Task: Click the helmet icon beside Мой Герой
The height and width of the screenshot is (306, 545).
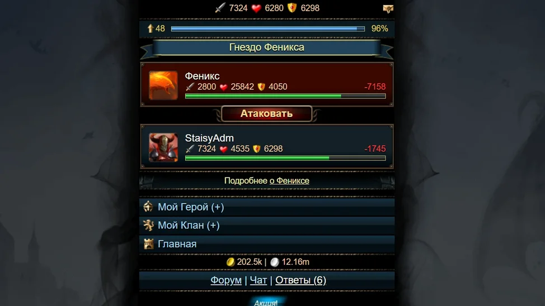Action: [148, 207]
